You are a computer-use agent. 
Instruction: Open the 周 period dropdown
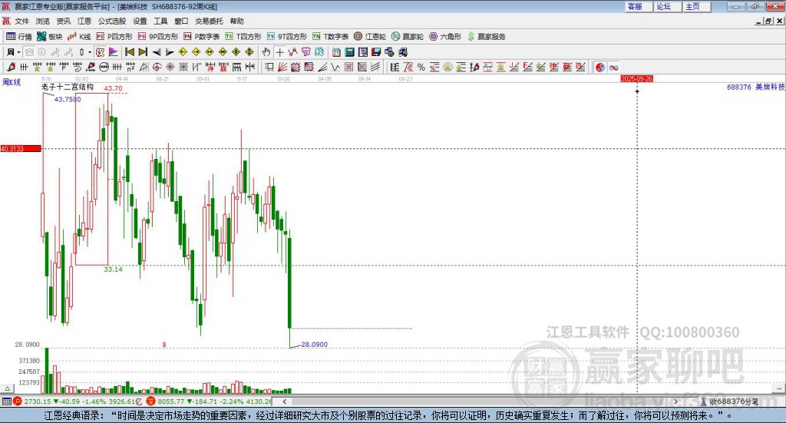(14, 52)
